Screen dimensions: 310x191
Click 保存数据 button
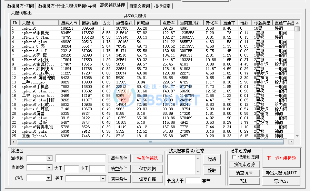[x=148, y=169]
